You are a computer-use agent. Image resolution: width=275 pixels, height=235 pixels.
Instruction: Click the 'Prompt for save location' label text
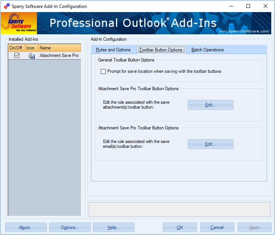164,71
